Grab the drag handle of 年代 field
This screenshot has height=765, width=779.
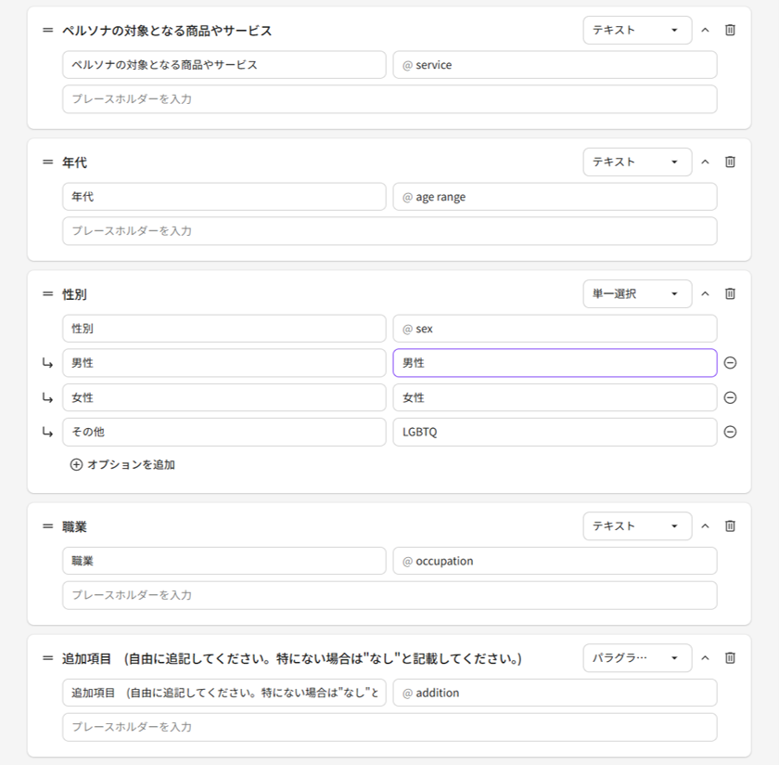[x=48, y=162]
